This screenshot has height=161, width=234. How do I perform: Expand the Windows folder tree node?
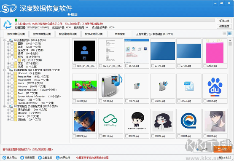pos(8,86)
